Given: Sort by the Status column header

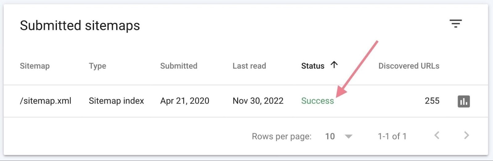Looking at the screenshot, I should tap(312, 66).
